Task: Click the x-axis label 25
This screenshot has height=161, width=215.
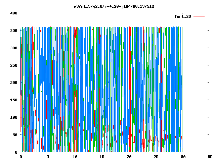Action: [156, 157]
